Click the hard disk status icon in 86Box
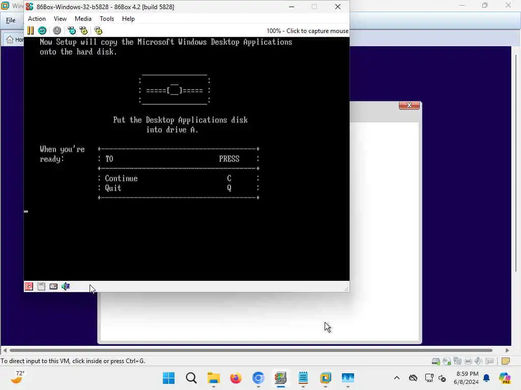Image resolution: width=521 pixels, height=390 pixels. click(x=53, y=286)
